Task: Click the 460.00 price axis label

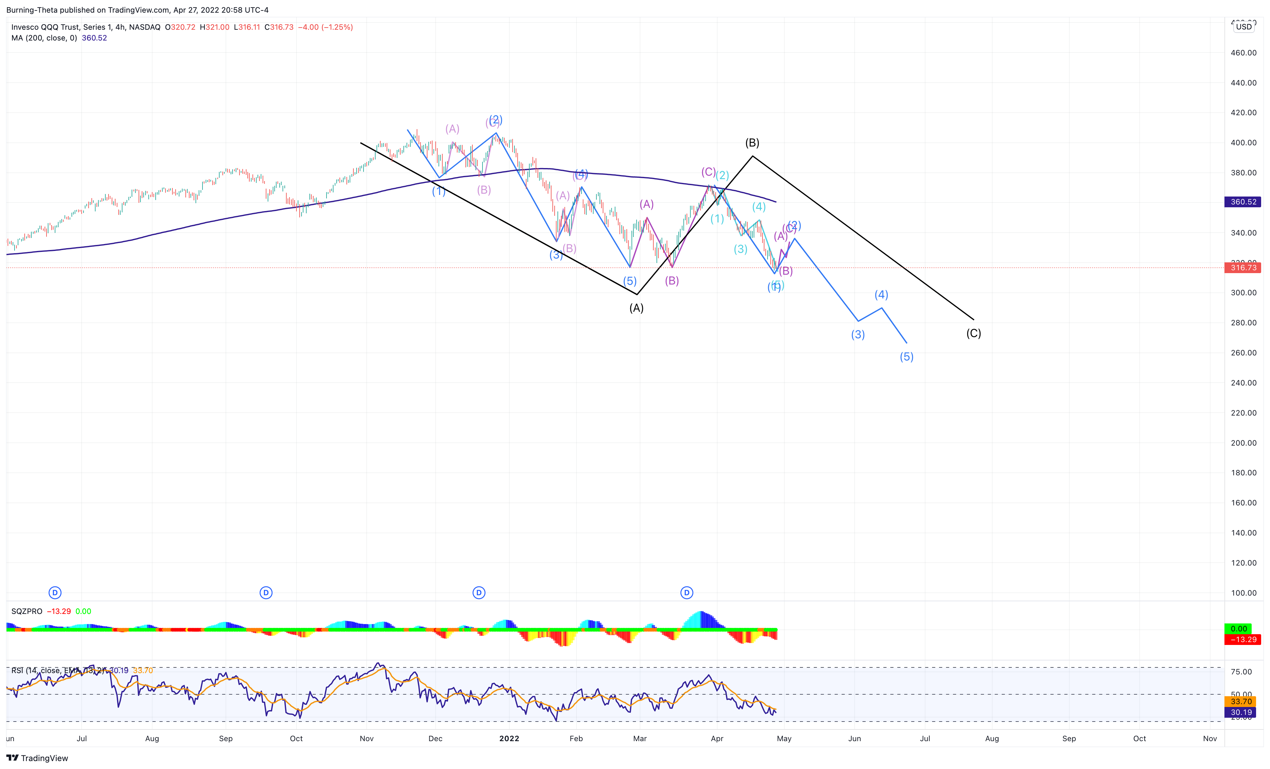Action: pos(1243,53)
